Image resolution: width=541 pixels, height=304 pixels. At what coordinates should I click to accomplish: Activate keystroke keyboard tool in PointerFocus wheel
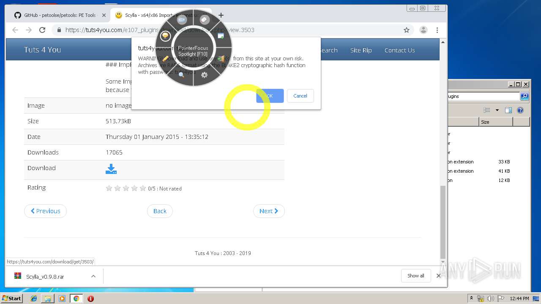pyautogui.click(x=182, y=19)
